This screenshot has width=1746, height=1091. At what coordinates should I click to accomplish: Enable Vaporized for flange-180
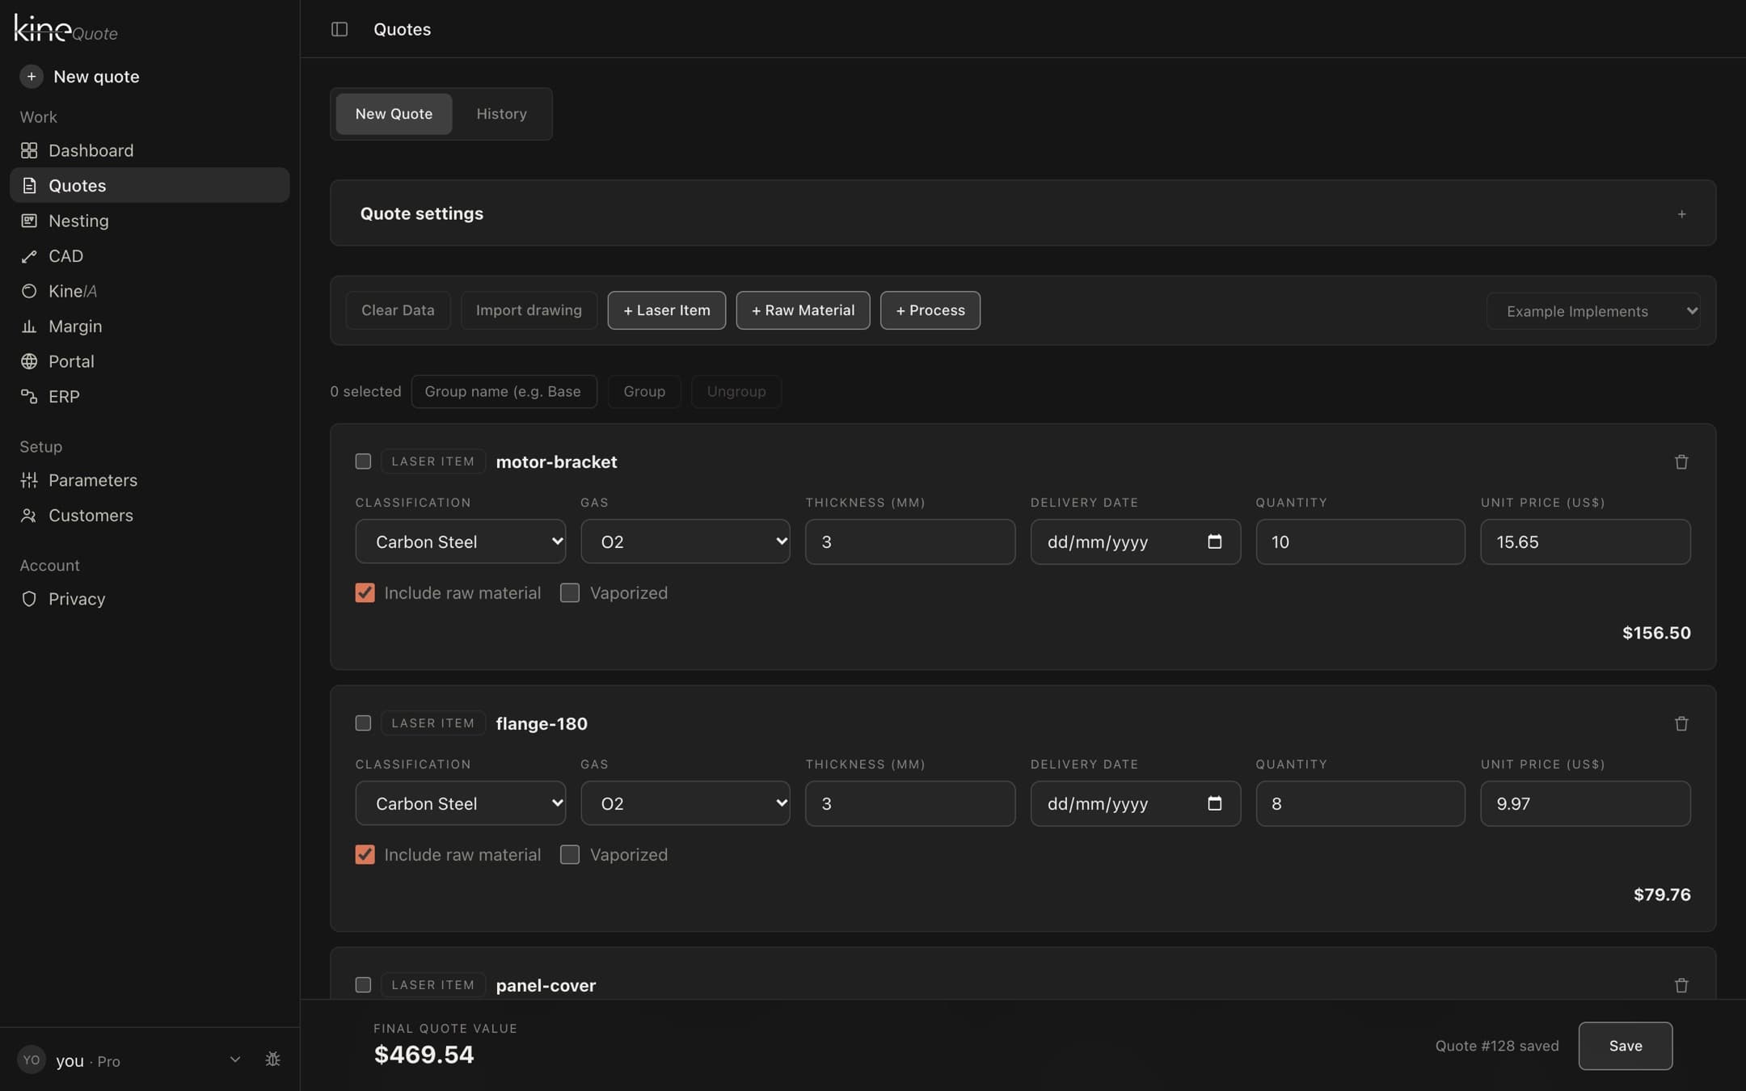pos(570,854)
